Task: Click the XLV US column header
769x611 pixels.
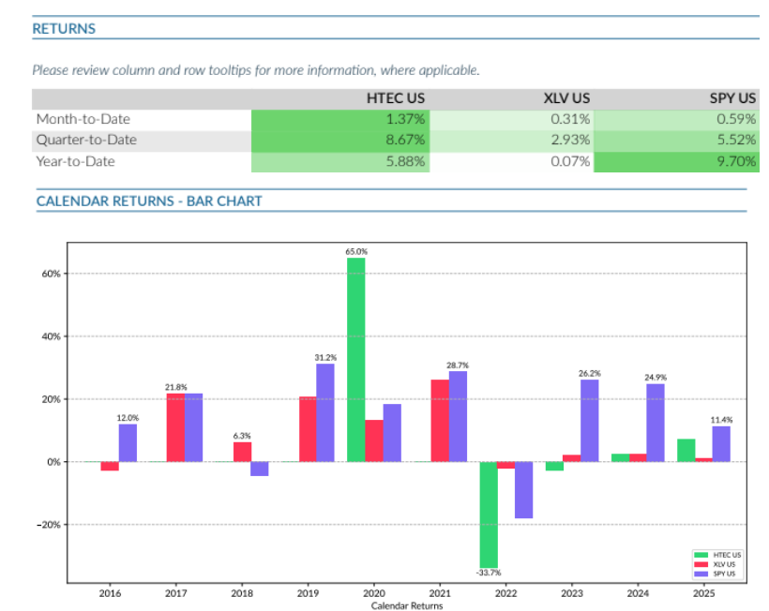Action: click(566, 98)
